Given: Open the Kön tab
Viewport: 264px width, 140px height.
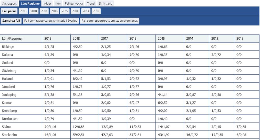Looking at the screenshot, I should point(58,3).
